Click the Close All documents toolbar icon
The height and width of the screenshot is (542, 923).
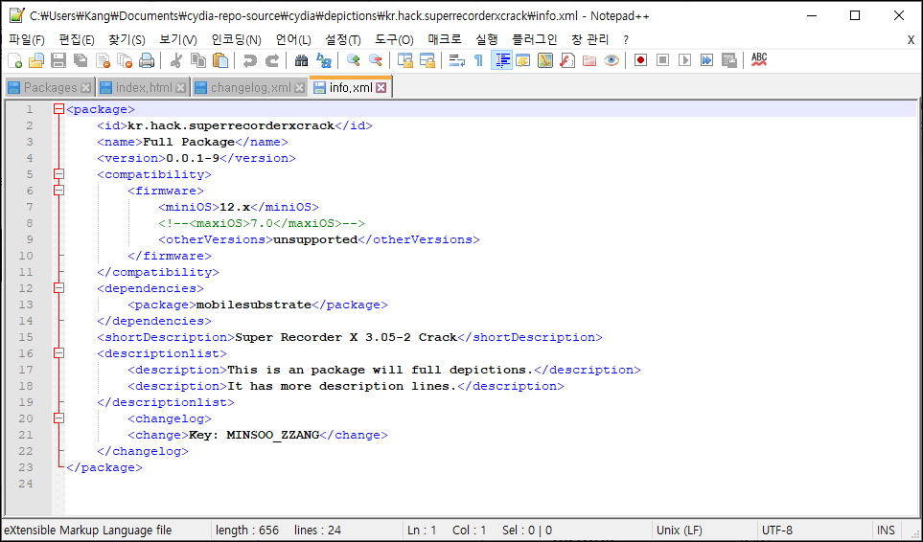pyautogui.click(x=125, y=60)
